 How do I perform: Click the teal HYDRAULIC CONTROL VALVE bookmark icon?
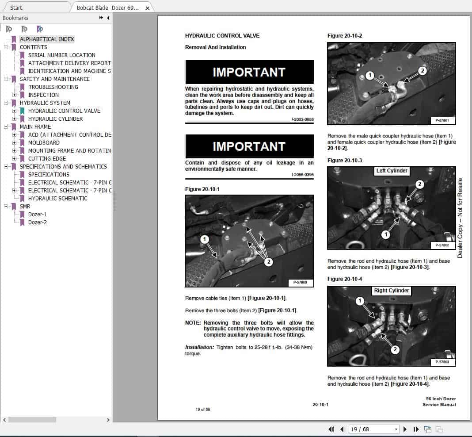22,111
